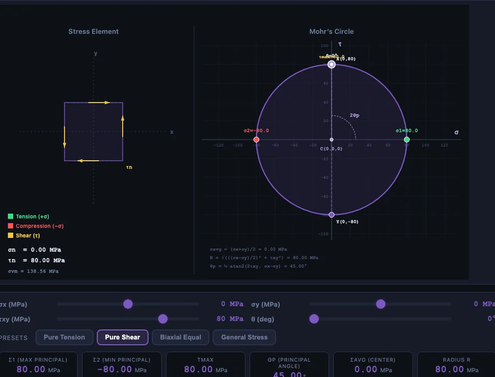
Task: Click the bottom shear arrow on stress element
Action: click(88, 161)
